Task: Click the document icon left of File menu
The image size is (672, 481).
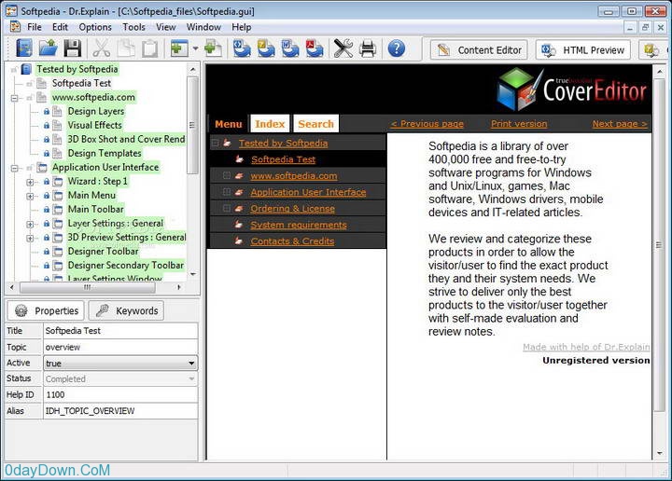Action: coord(15,26)
